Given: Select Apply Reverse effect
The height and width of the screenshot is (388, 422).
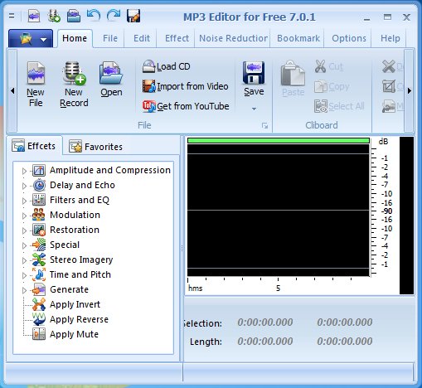Looking at the screenshot, I should pyautogui.click(x=79, y=319).
